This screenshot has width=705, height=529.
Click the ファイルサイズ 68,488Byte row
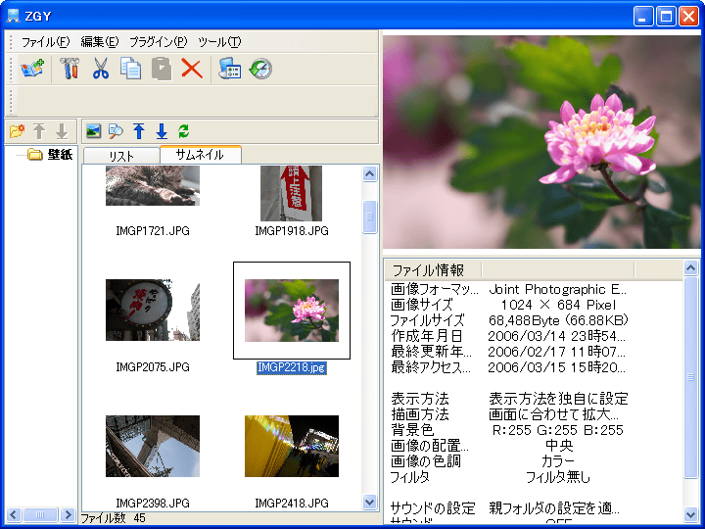click(509, 320)
